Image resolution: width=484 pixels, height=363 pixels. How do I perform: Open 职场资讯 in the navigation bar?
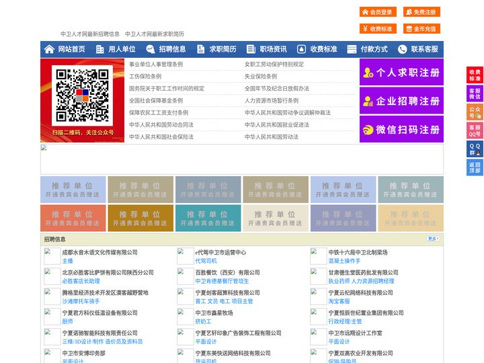point(273,49)
